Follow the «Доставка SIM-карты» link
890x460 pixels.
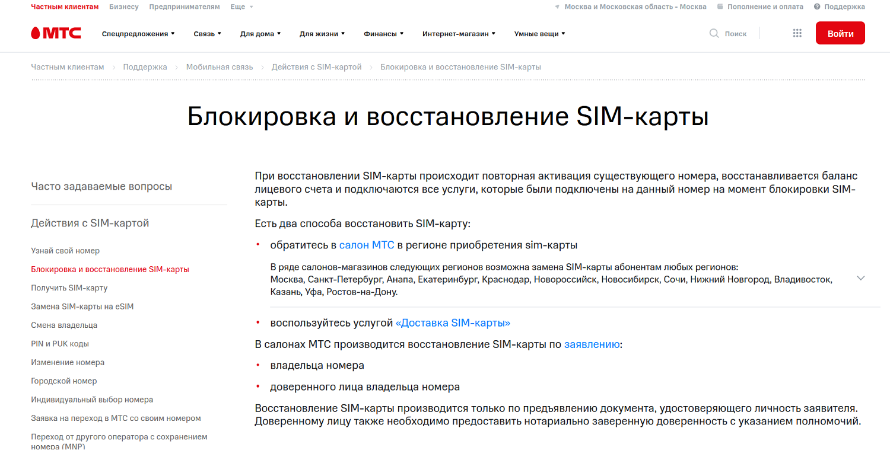[453, 323]
